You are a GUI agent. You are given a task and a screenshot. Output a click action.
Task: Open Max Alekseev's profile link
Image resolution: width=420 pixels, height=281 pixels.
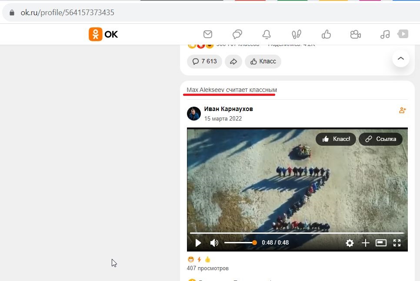[206, 90]
